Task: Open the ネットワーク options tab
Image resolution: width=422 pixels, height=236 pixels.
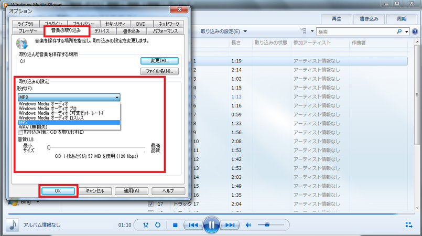Action: click(169, 24)
